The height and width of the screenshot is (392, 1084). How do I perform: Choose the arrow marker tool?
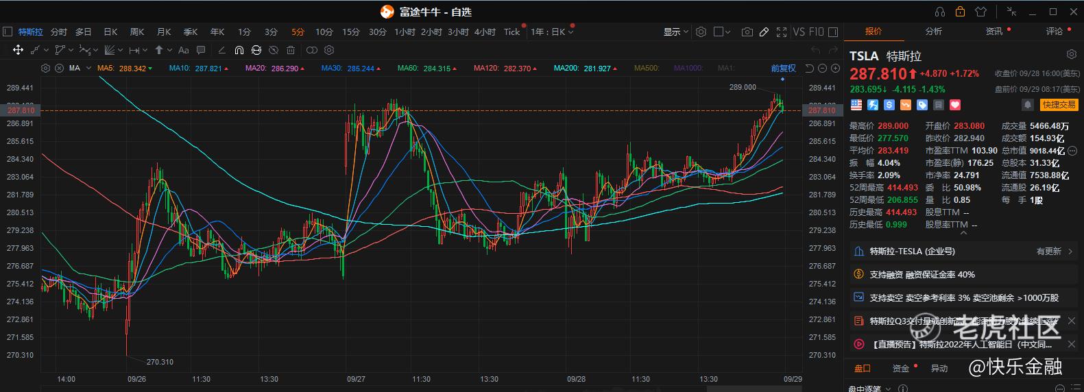click(159, 50)
